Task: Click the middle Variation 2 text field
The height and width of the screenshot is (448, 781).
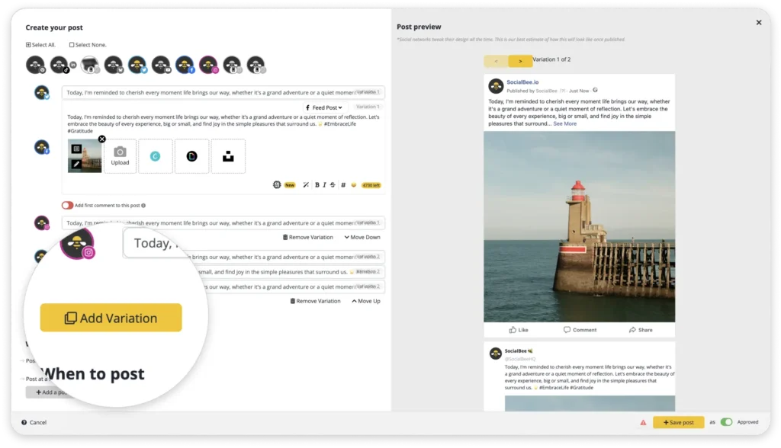Action: click(291, 272)
